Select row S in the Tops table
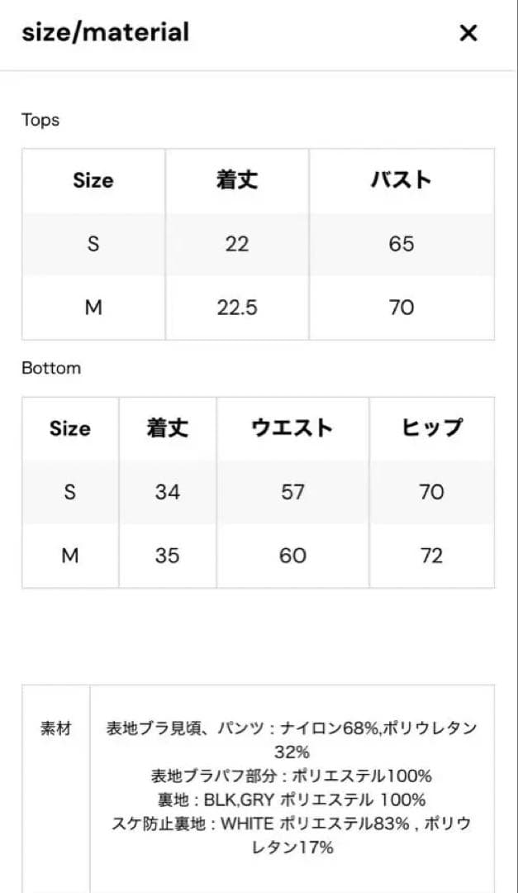Viewport: 518px width, 893px height. tap(93, 244)
